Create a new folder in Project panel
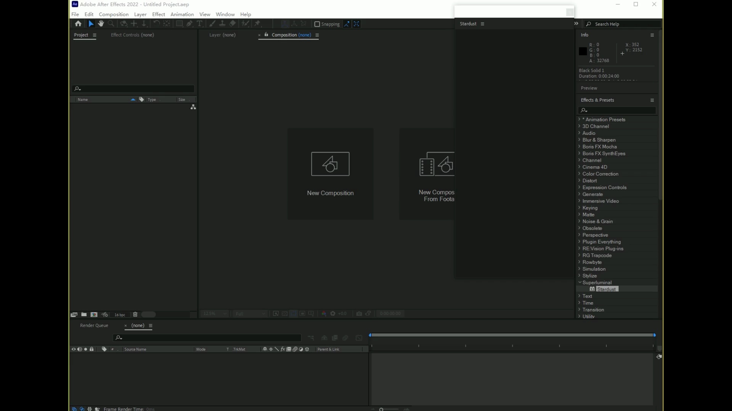 tap(84, 314)
